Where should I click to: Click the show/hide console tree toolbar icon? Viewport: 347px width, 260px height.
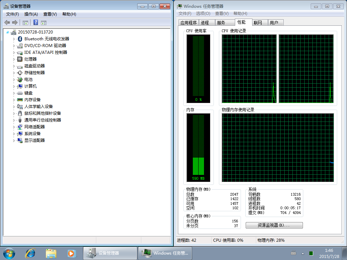point(25,23)
